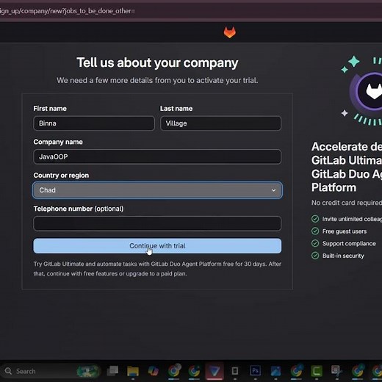The image size is (382, 382).
Task: Open Photoshop from the taskbar
Action: pos(255,371)
